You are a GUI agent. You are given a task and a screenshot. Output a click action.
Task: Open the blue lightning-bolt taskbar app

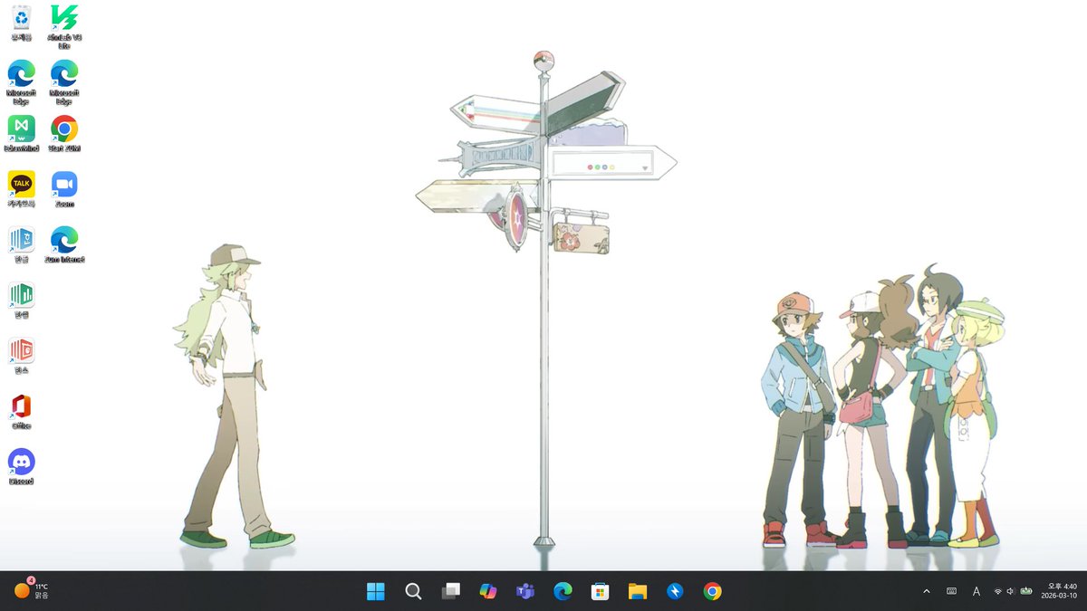(x=675, y=591)
